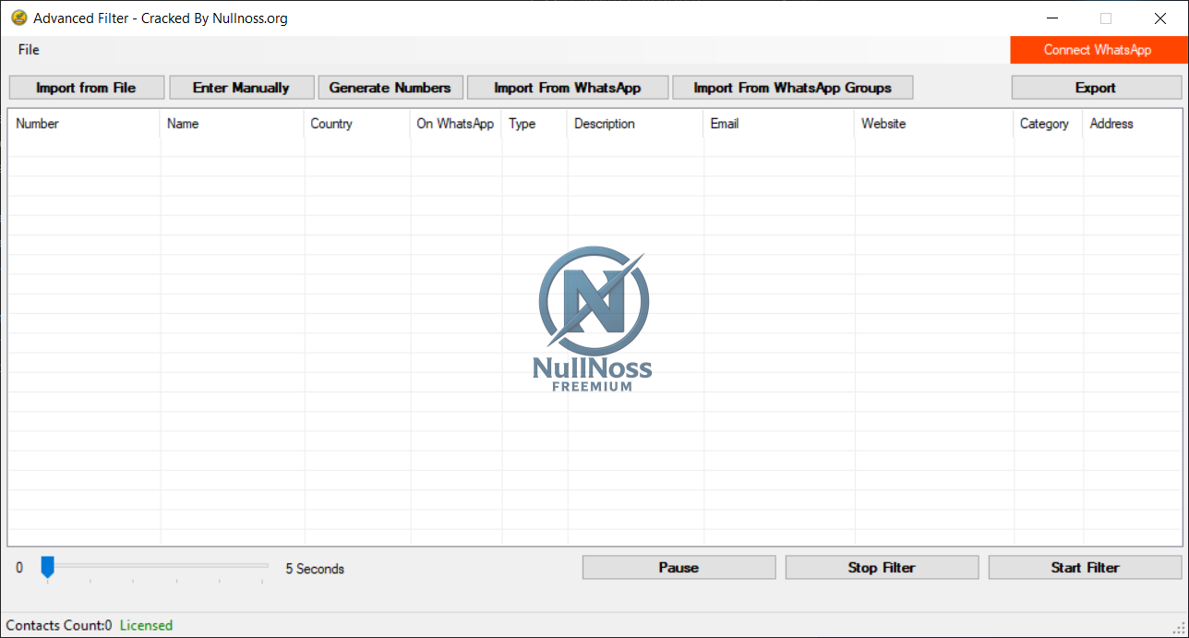Click the Category column header
1189x638 pixels.
coord(1048,124)
